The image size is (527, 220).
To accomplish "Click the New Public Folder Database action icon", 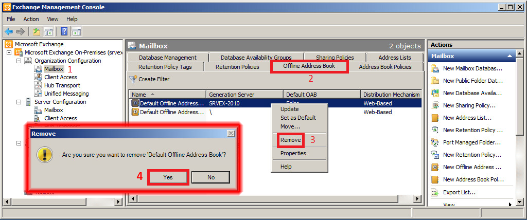I will (435, 81).
